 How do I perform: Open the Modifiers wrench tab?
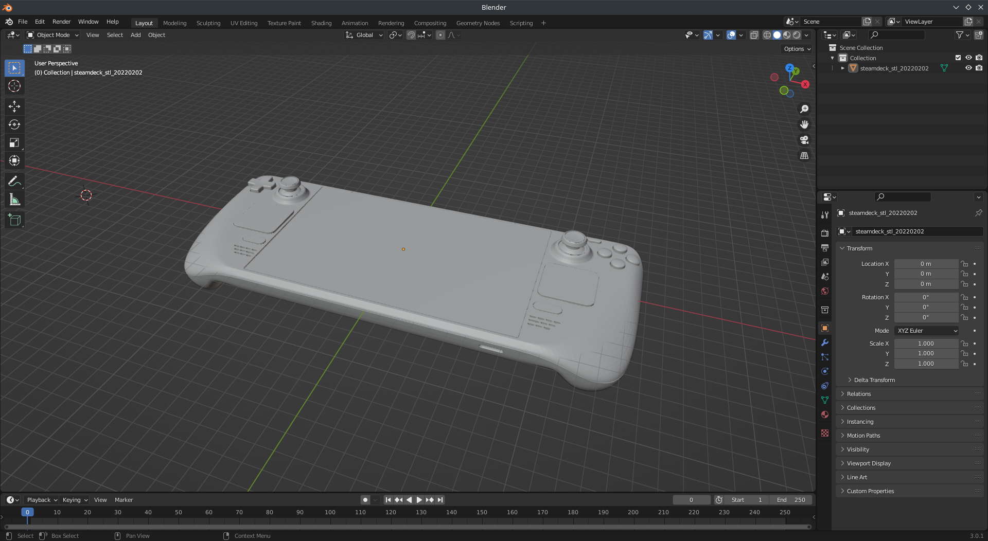825,342
